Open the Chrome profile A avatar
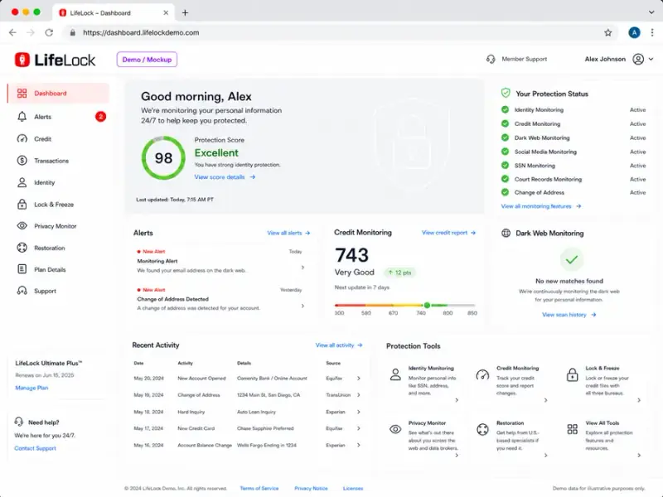 634,32
